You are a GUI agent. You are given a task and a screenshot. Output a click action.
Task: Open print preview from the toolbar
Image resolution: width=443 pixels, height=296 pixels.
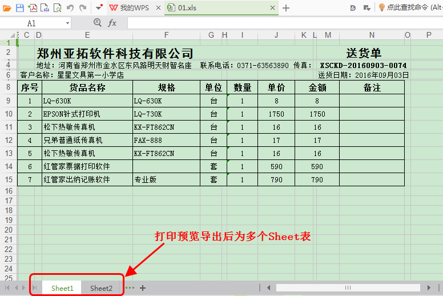click(58, 8)
